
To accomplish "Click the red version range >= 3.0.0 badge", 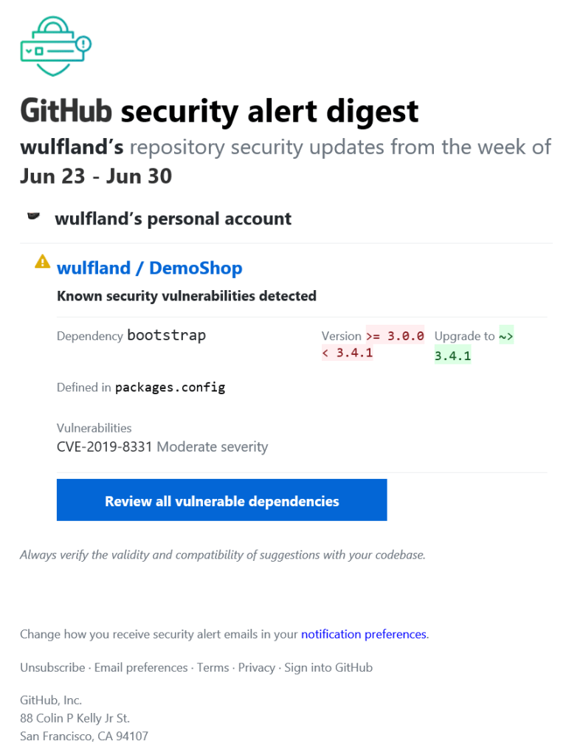I will point(396,335).
